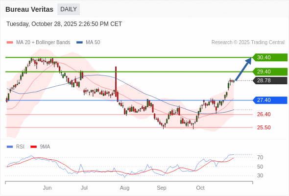Click the pink MA 20 legend swatch
Screen dimensions: 289x196
10,43
